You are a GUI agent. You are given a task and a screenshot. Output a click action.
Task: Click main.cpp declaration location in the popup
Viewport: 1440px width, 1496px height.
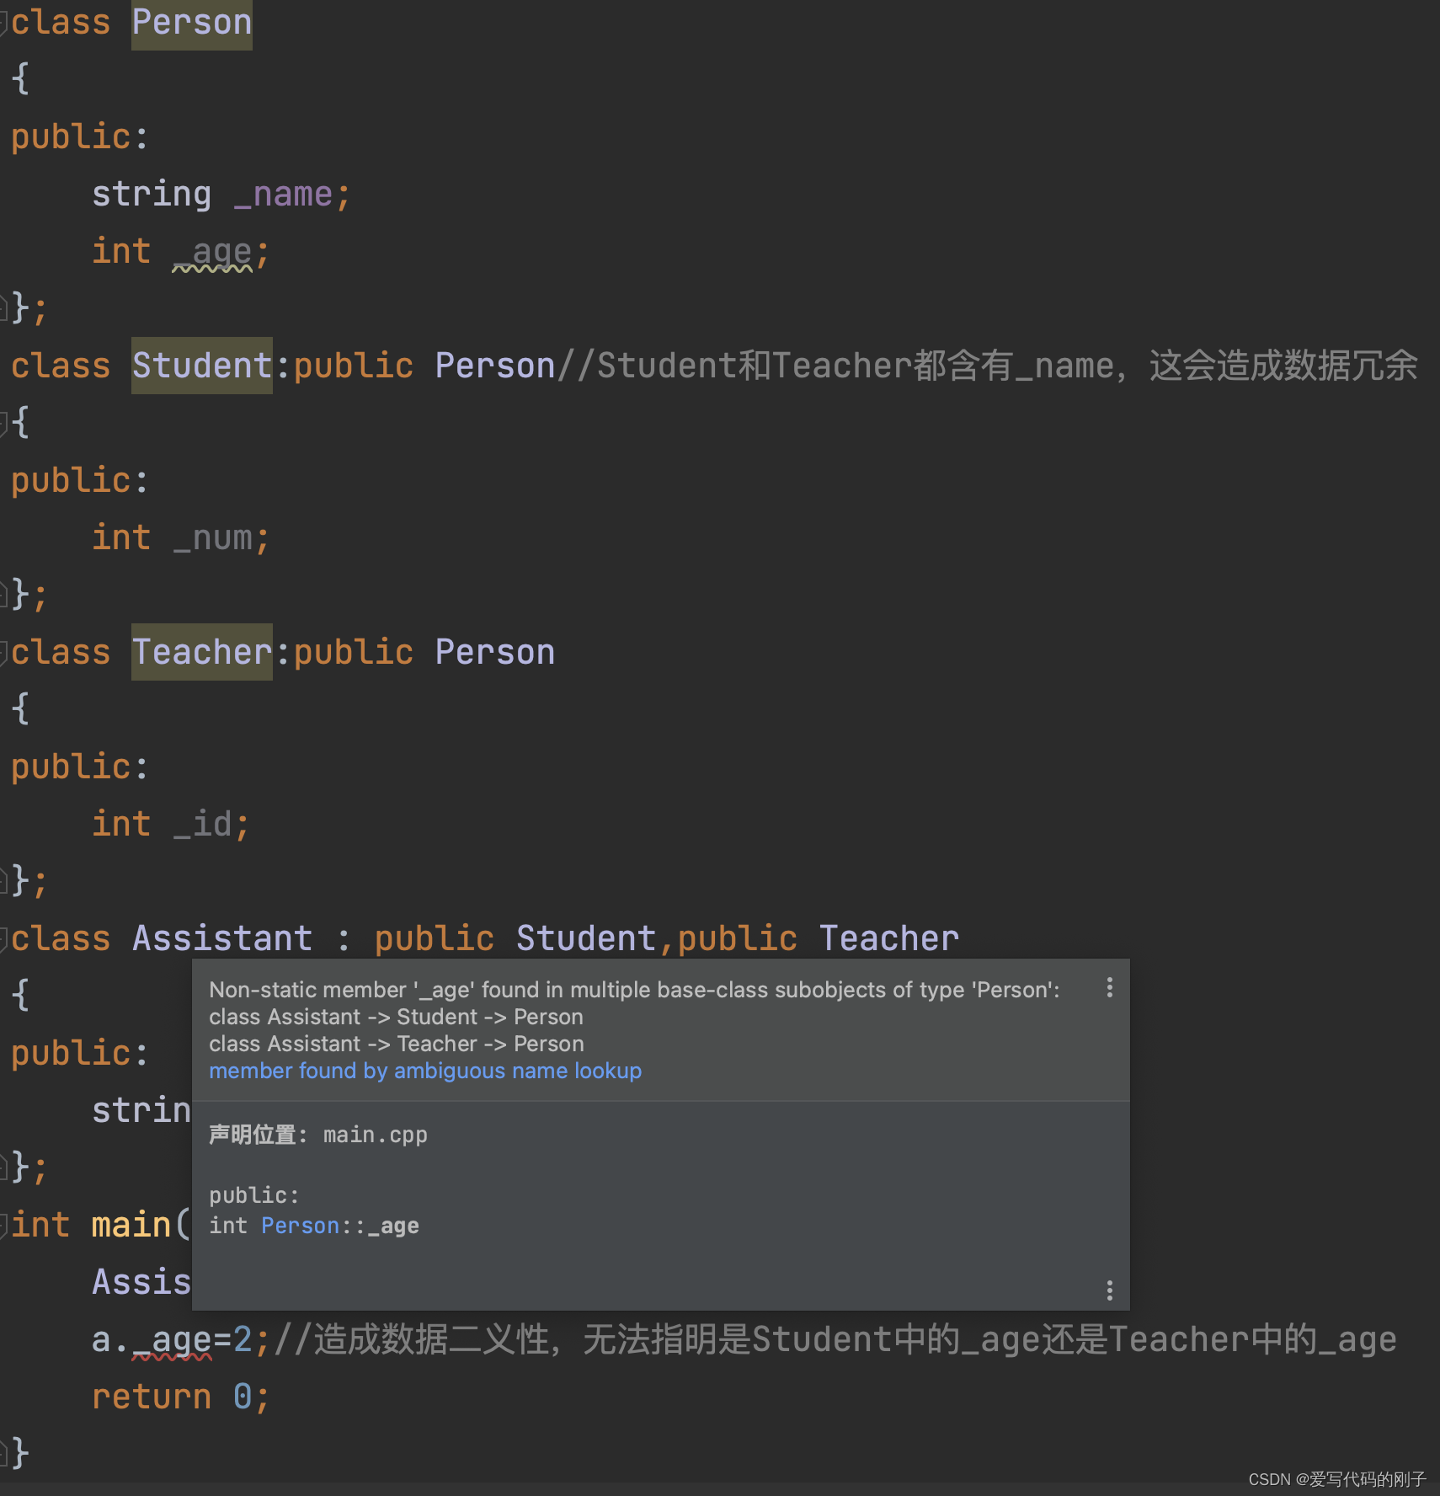(x=376, y=1135)
